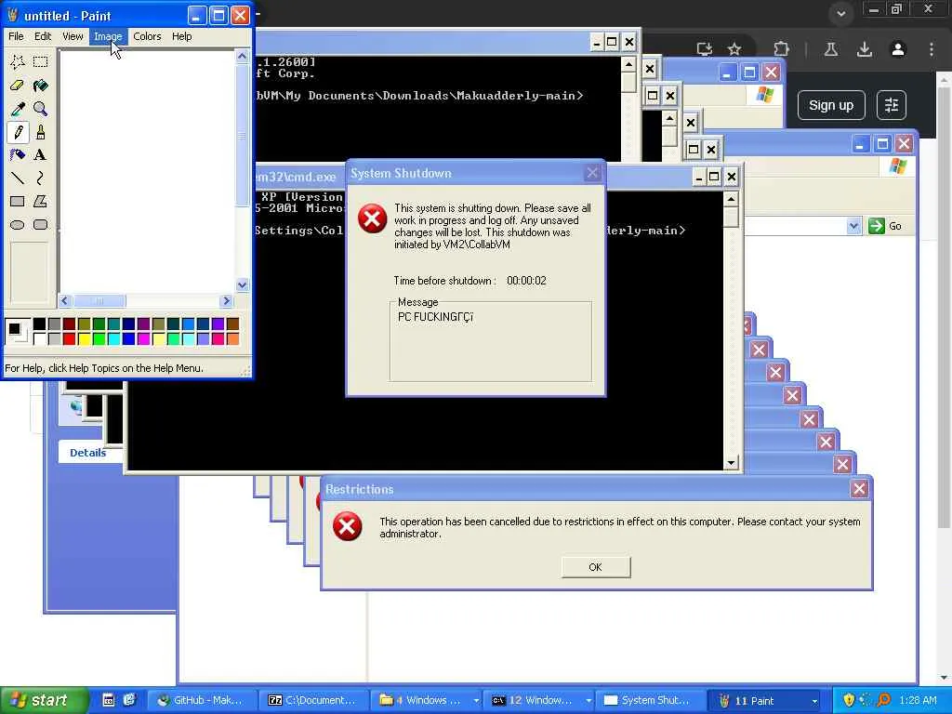This screenshot has height=714, width=952.
Task: Pick the yellow color swatch
Action: (84, 338)
